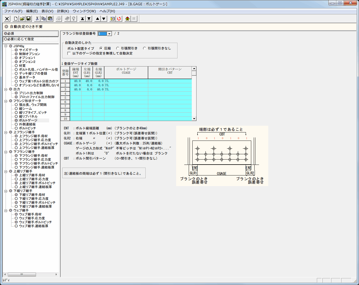Click the tree panel horizontal scrollbar thumb
The height and width of the screenshot is (285, 359).
coord(22,275)
